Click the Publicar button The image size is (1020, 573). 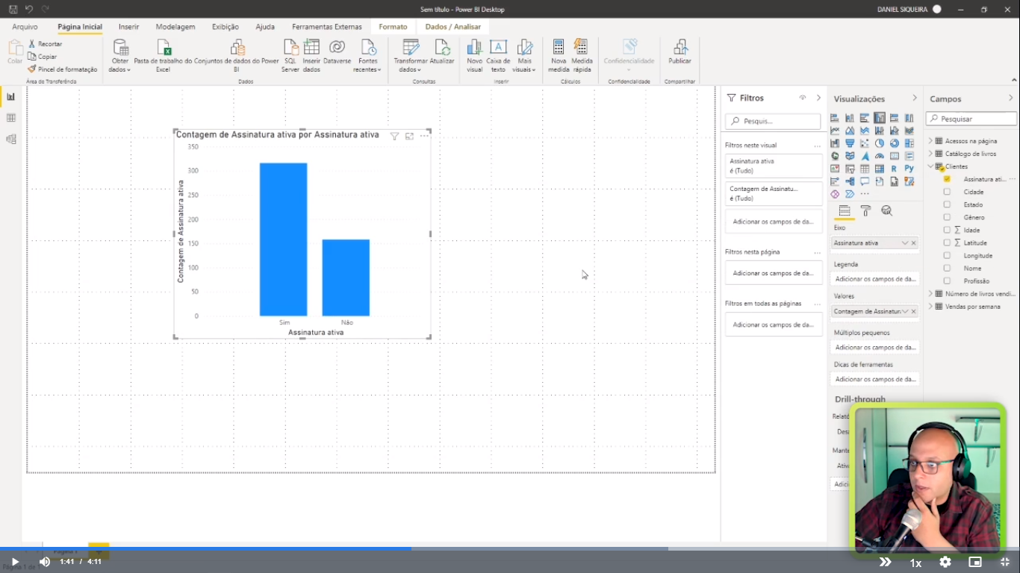(x=680, y=52)
